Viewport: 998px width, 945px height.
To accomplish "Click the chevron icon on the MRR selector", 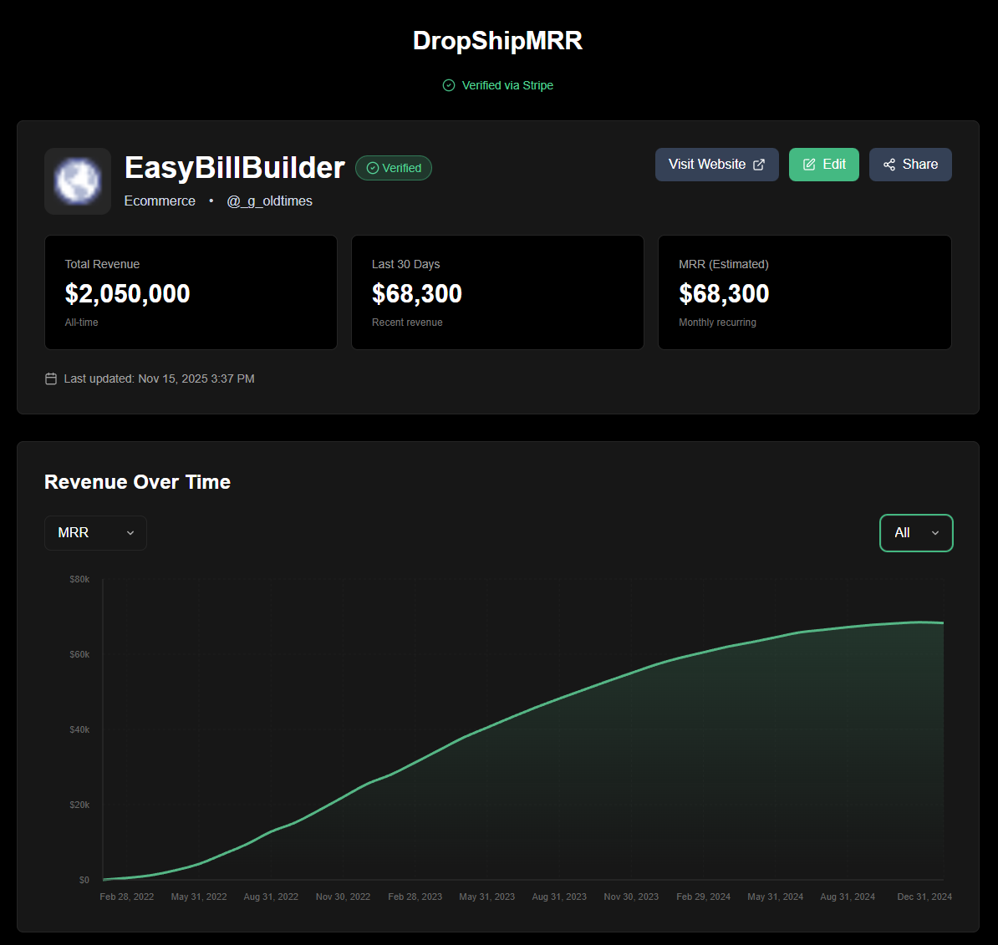I will [130, 532].
